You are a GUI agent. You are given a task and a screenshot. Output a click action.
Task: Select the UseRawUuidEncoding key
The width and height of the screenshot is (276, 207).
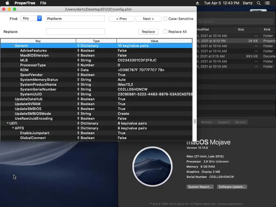pos(34,119)
